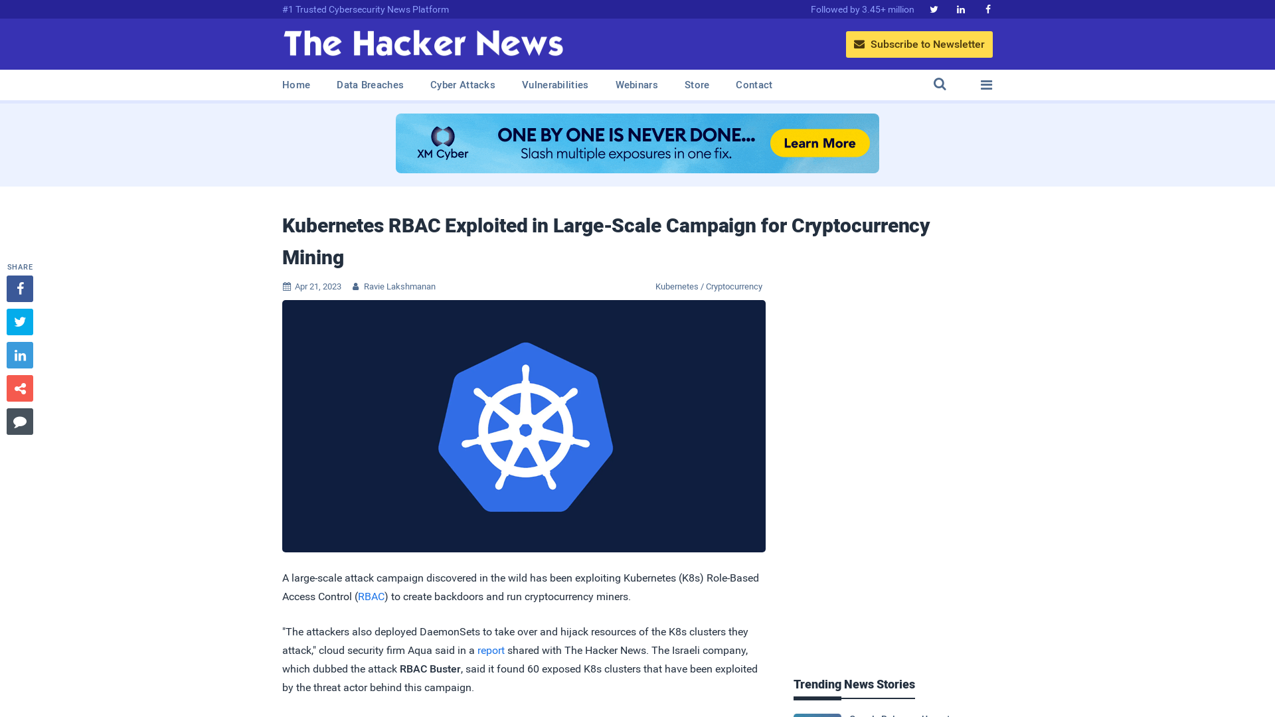1275x717 pixels.
Task: Expand the navigation menu toggle
Action: pyautogui.click(x=987, y=84)
